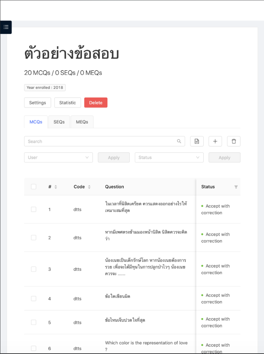Check the checkbox for question 1
The width and height of the screenshot is (264, 354).
click(33, 209)
